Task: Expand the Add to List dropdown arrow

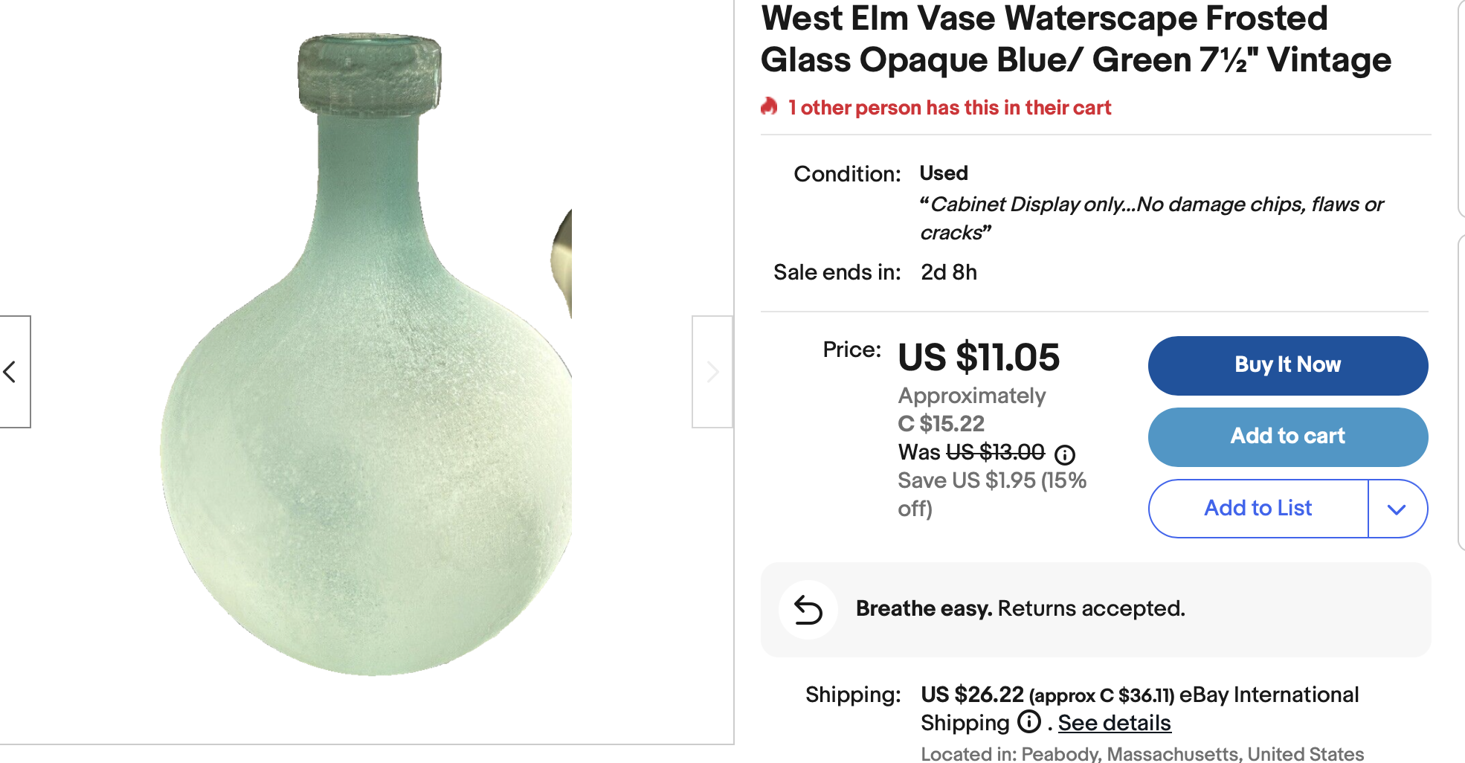Action: point(1397,509)
